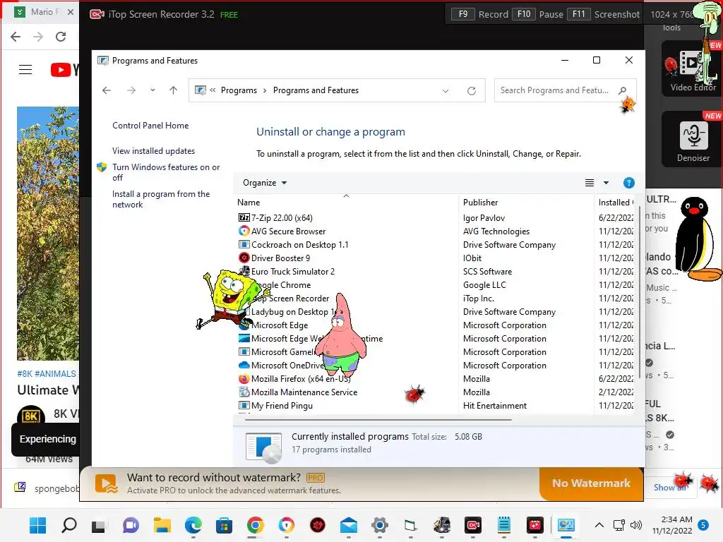This screenshot has width=723, height=542.
Task: Click the Programs breadcrumb in address bar
Action: click(x=239, y=90)
